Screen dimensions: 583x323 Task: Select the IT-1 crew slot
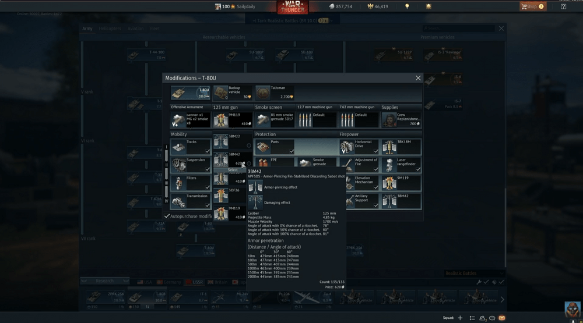coord(188,298)
